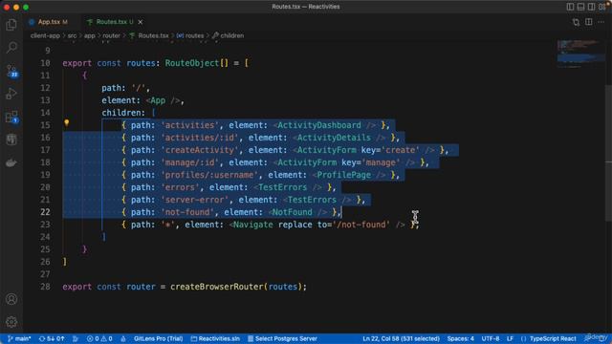Open errors and warnings count in status bar
Screen dimensions: 612x344
(x=99, y=338)
